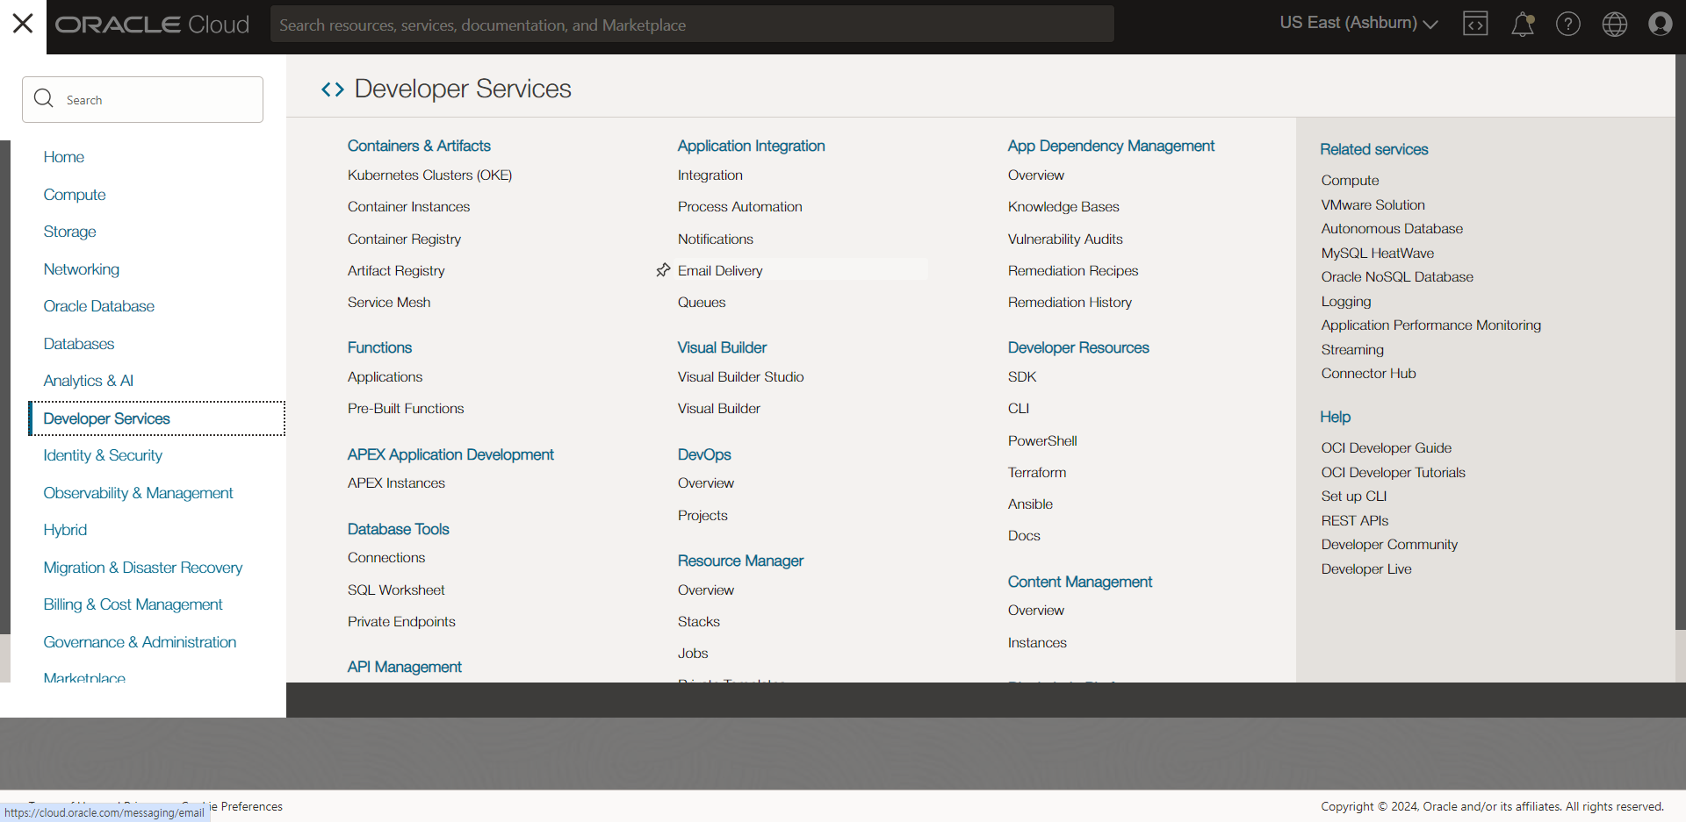
Task: Select Identity & Security menu item
Action: 103,455
